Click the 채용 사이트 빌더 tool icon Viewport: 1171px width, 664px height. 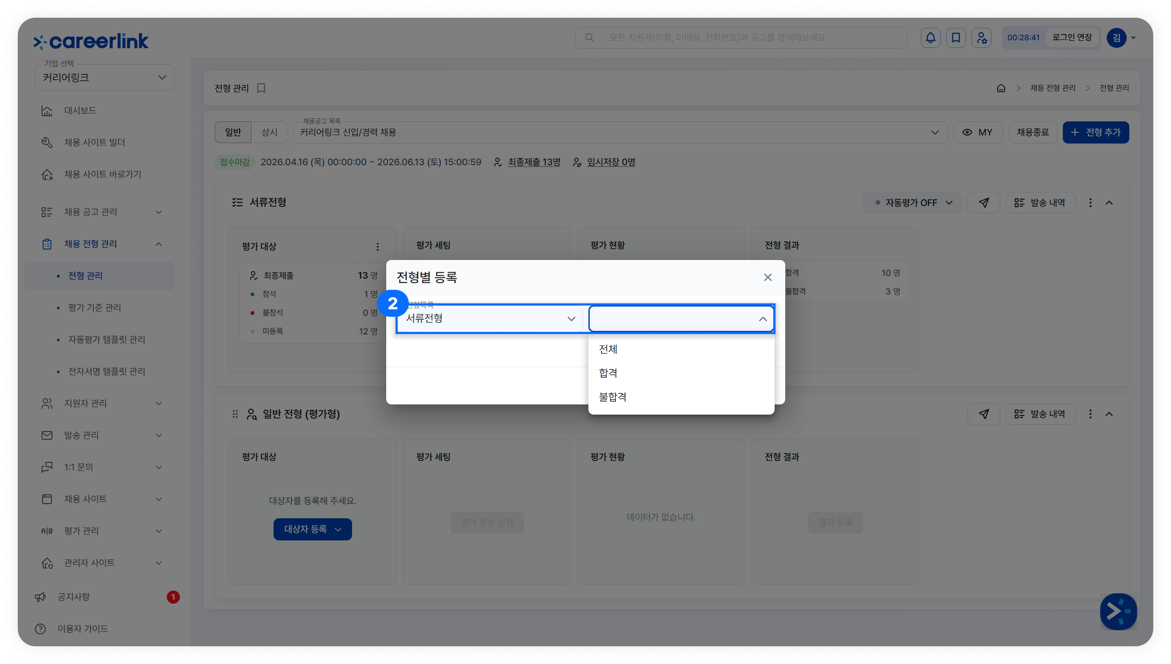[x=47, y=142]
